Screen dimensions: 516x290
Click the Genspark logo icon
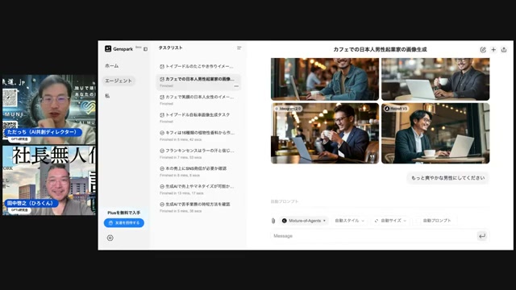(108, 48)
